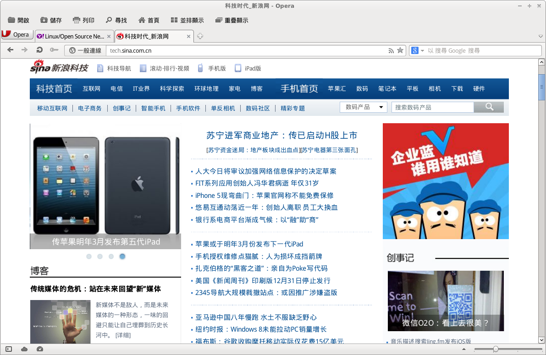Go forward with the forward arrow
The image size is (546, 355).
click(24, 50)
